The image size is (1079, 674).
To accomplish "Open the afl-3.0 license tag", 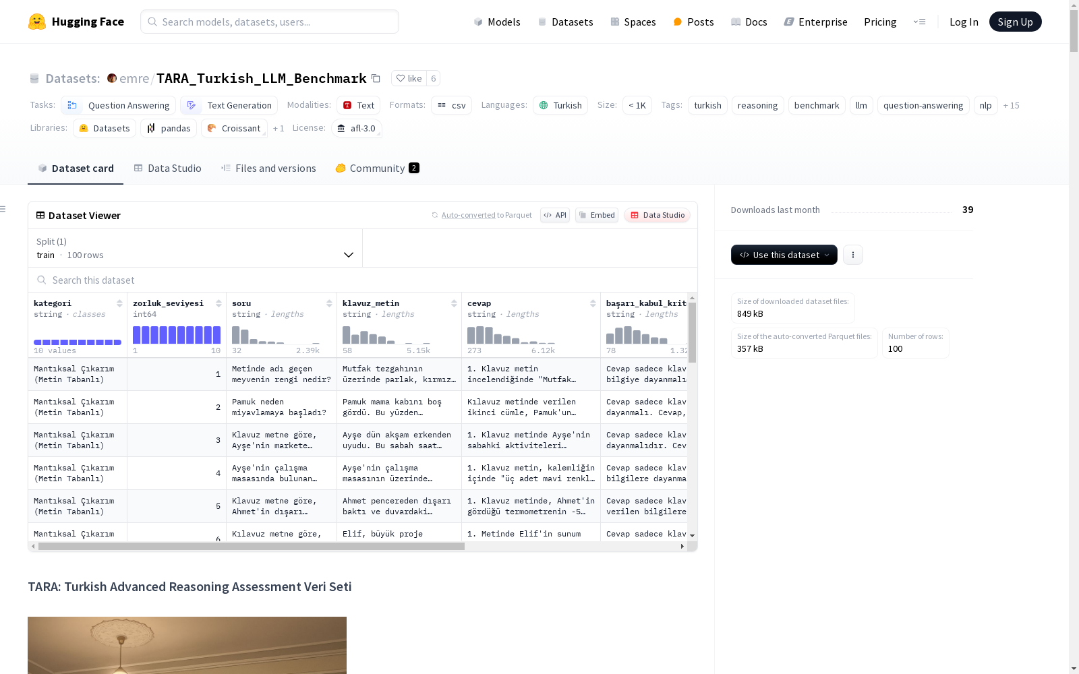I will pyautogui.click(x=357, y=128).
